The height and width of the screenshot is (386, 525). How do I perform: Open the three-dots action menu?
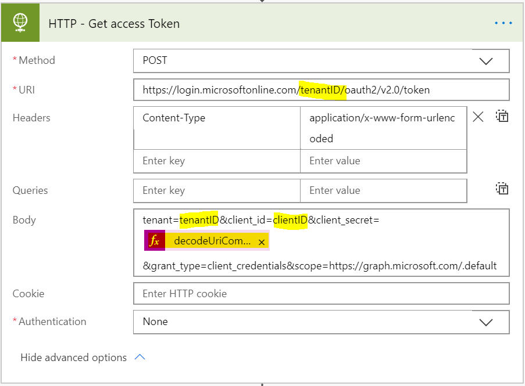click(x=503, y=23)
